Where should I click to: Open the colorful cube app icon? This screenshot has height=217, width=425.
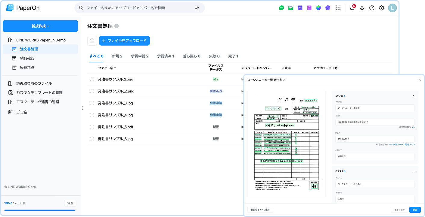[x=318, y=8]
